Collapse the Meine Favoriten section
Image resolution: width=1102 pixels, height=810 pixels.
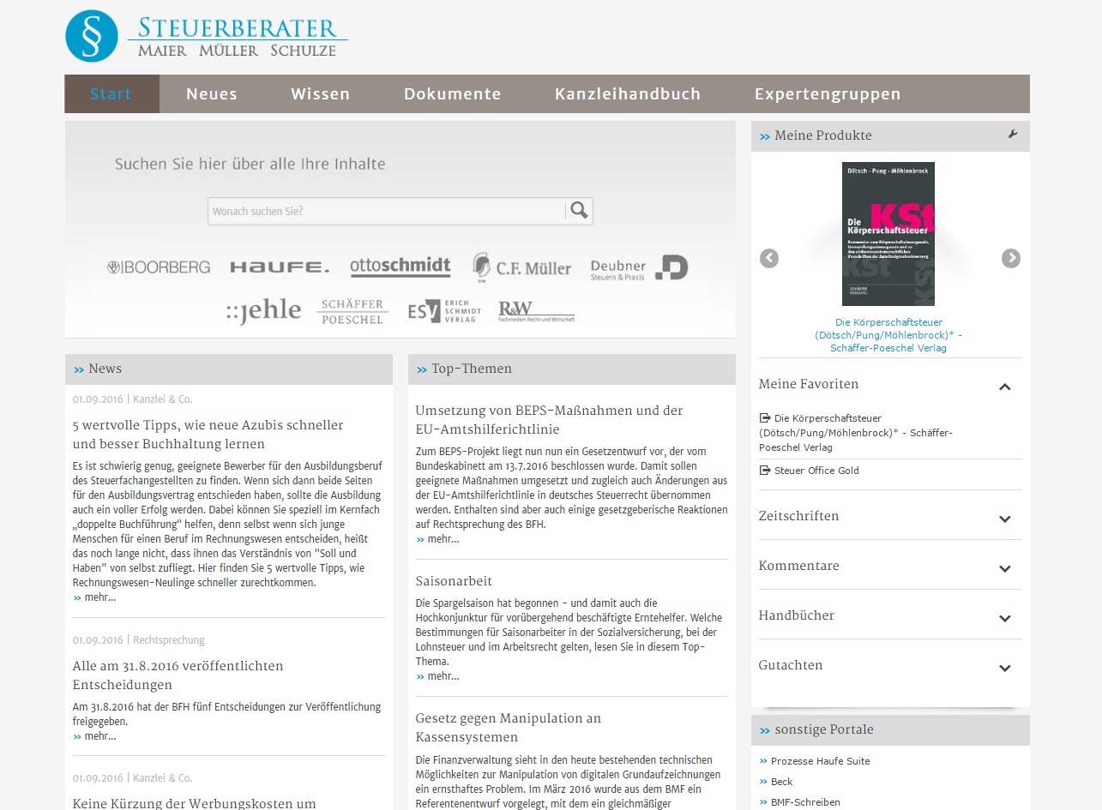(1005, 387)
